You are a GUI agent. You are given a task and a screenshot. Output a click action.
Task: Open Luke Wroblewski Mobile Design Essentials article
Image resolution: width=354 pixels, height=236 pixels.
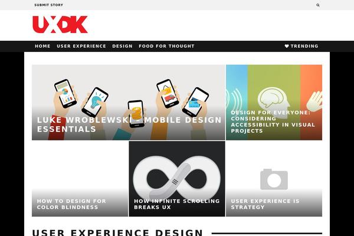coord(129,124)
